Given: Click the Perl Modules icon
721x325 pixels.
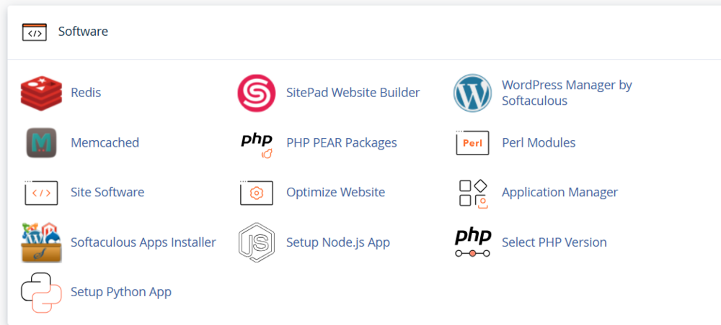Looking at the screenshot, I should [x=472, y=142].
